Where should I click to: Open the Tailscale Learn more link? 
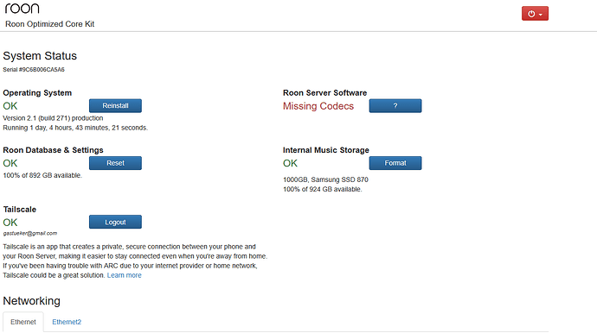tap(124, 275)
